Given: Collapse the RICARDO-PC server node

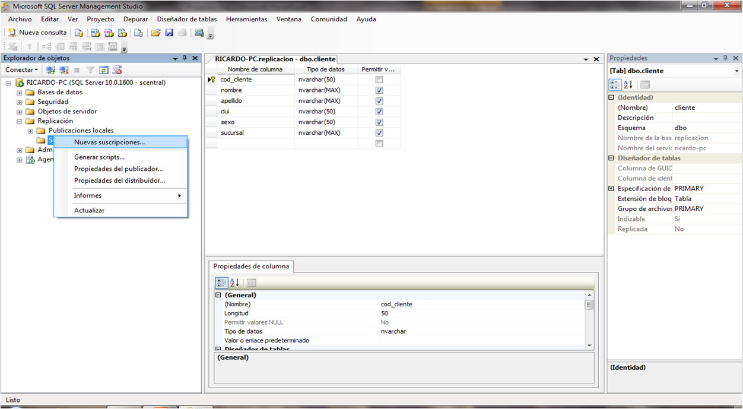Looking at the screenshot, I should point(9,83).
